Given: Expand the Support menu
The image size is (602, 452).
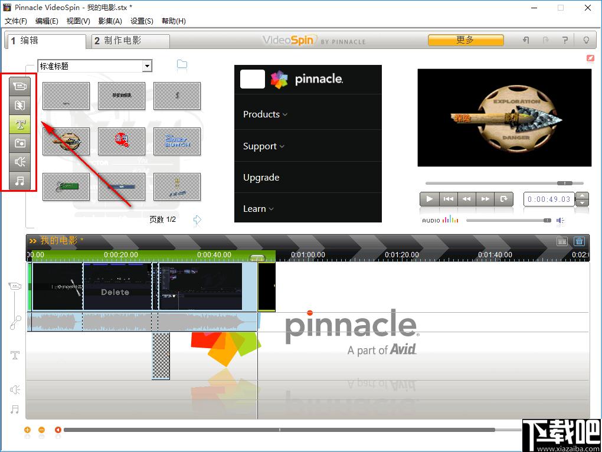Looking at the screenshot, I should (x=263, y=146).
